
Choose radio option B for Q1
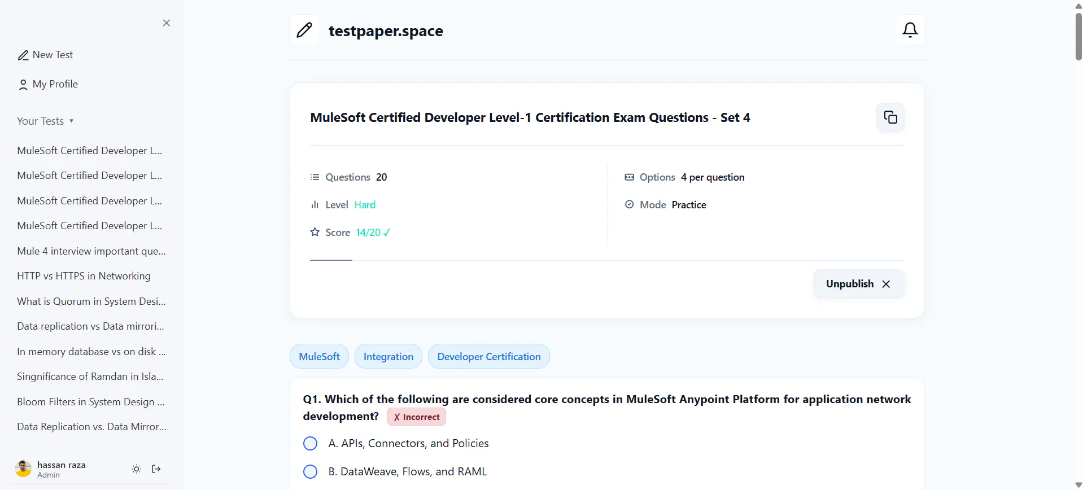[x=310, y=472]
